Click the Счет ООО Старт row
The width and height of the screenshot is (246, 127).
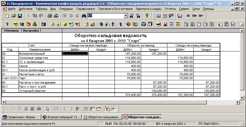(32, 78)
